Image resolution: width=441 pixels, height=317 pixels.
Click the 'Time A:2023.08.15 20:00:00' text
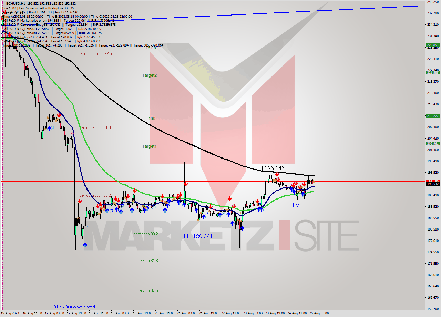[23, 16]
